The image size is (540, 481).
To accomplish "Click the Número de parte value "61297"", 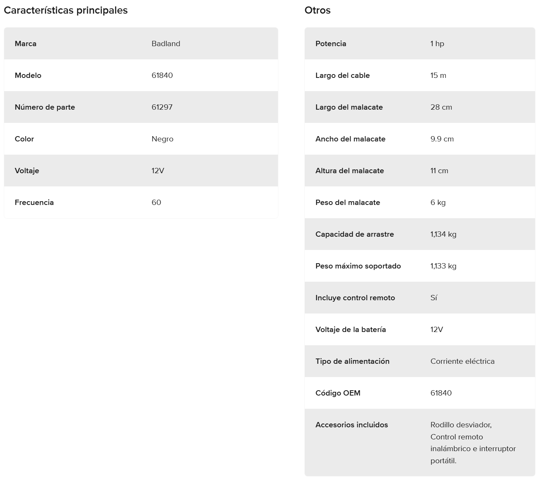I will (162, 107).
